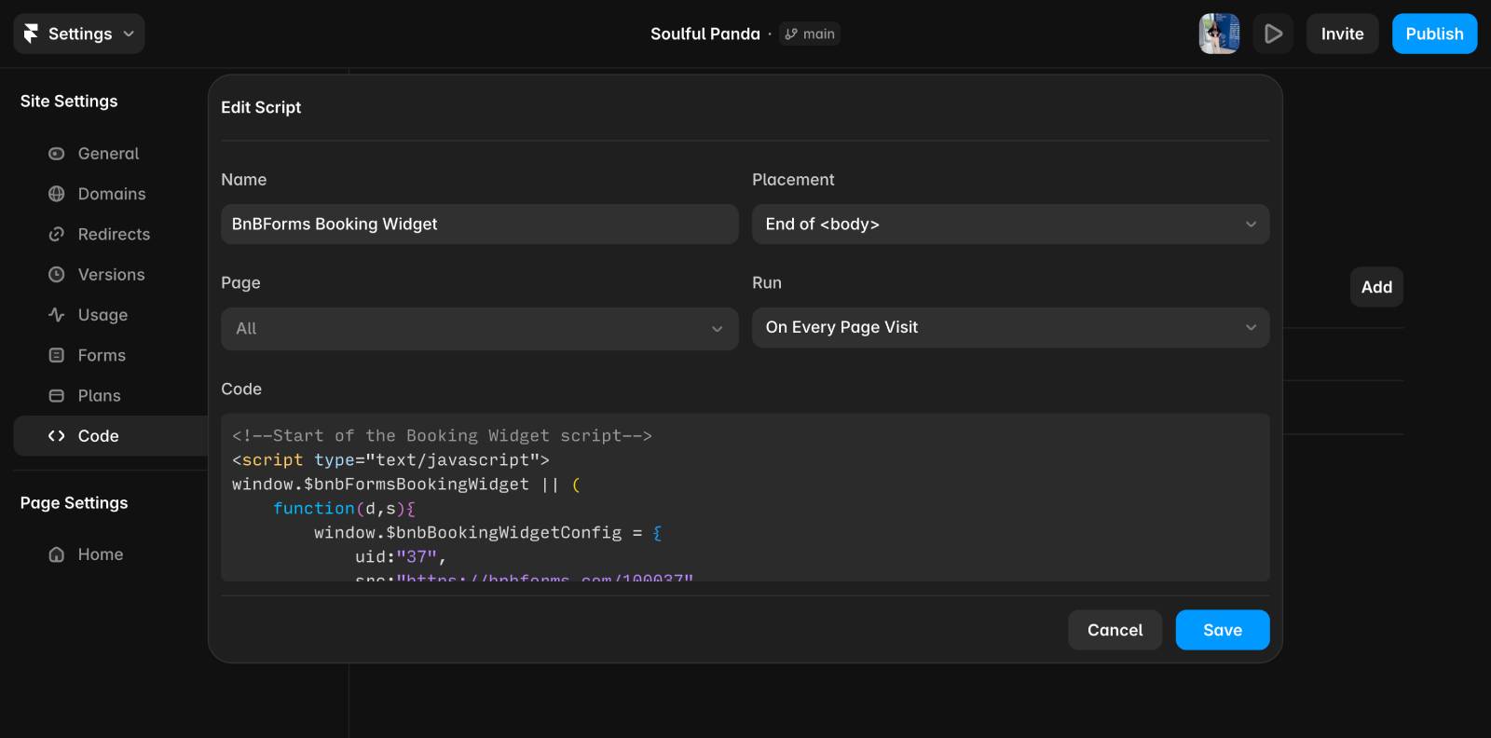
Task: Open the Versions settings section
Action: point(110,275)
